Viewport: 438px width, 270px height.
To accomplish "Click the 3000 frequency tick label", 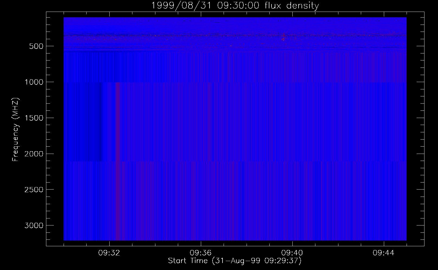I will 34,225.
